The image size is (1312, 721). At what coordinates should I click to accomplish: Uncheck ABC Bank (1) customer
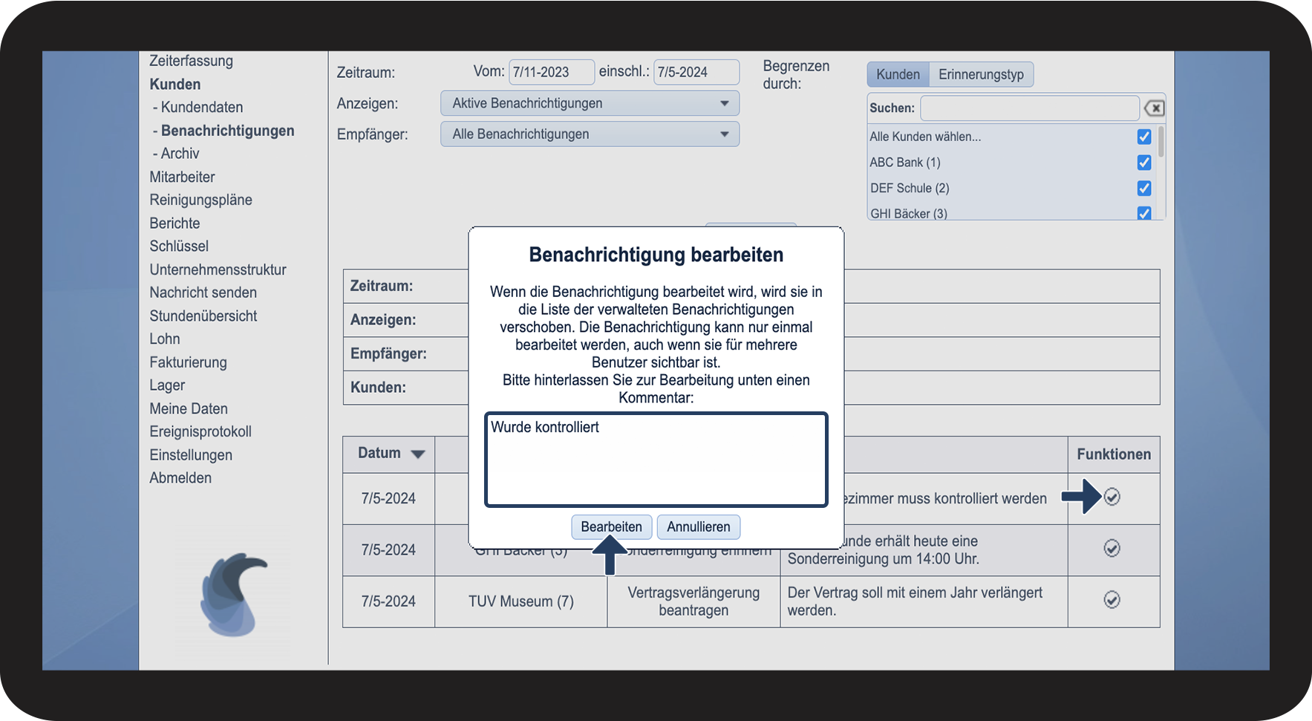click(1143, 163)
